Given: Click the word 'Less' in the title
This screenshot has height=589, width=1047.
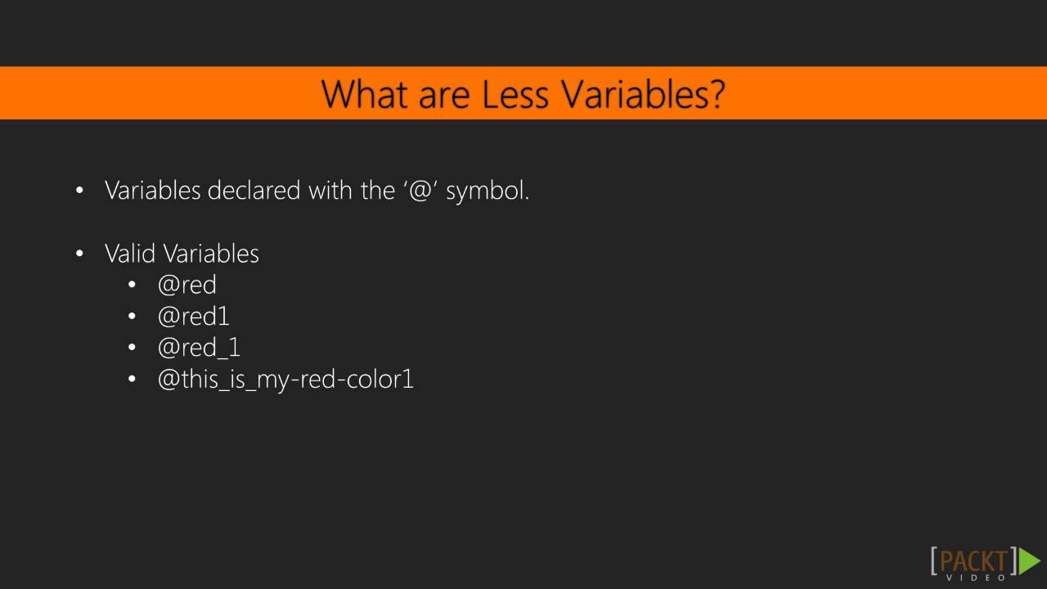Looking at the screenshot, I should coord(515,94).
